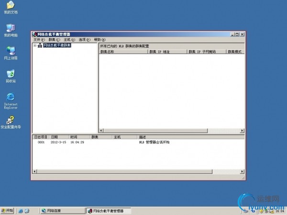The width and height of the screenshot is (287, 215).
Task: Click the log date 2012-3-15
Action: (x=58, y=142)
